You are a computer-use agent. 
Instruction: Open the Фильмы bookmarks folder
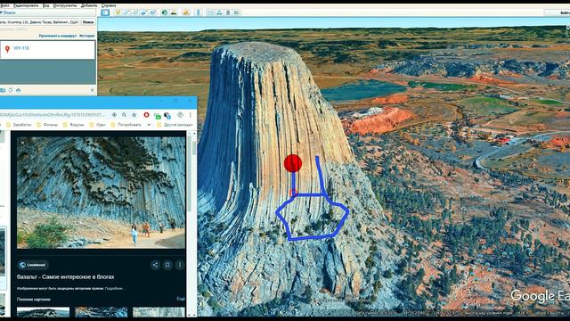(x=47, y=125)
